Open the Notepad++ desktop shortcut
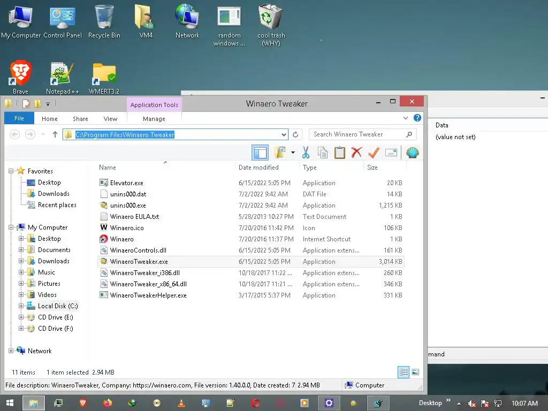548x411 pixels. (62, 78)
